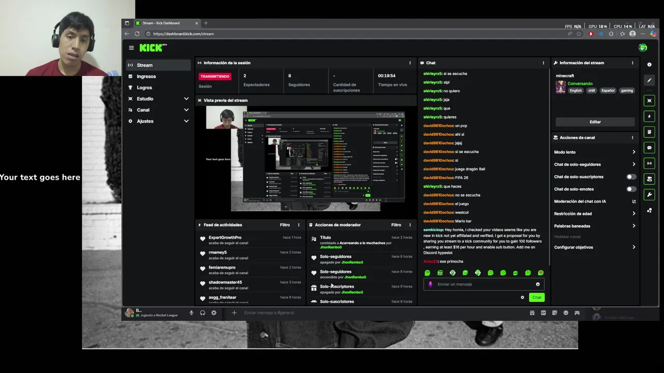Viewport: 664px width, 373px height.
Task: Click the three-dots cluster icon in right toolbar
Action: click(x=649, y=210)
